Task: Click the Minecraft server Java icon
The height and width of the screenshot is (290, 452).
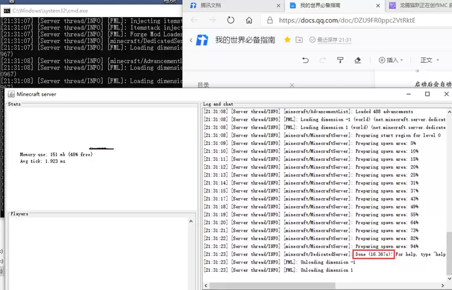Action: click(11, 94)
